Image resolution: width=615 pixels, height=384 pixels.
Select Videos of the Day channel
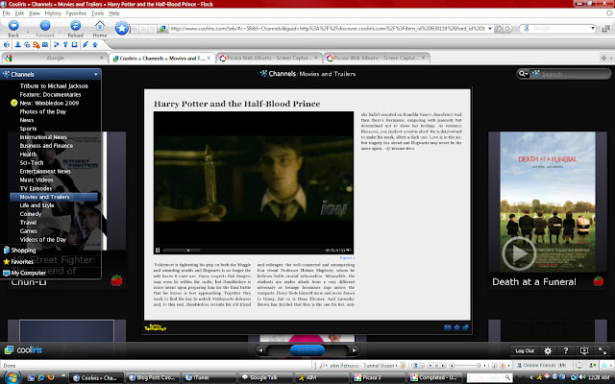point(42,239)
